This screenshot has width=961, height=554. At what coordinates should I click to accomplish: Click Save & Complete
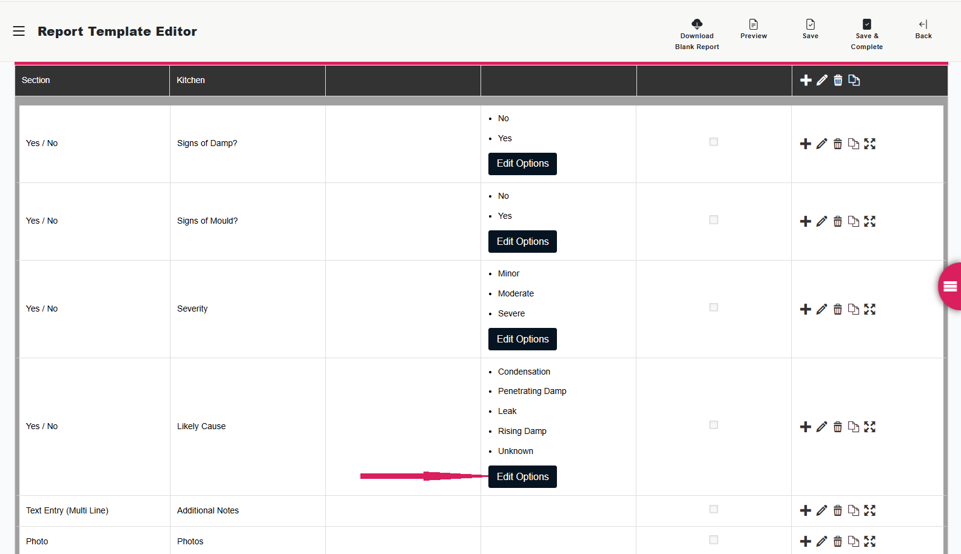coord(867,24)
